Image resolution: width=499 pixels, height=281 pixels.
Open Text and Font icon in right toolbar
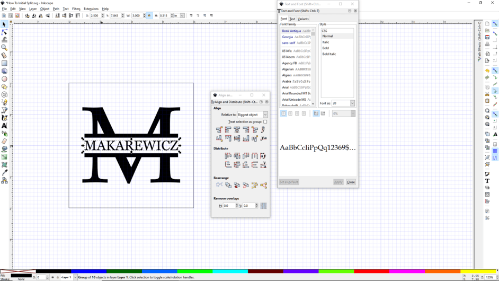click(487, 181)
